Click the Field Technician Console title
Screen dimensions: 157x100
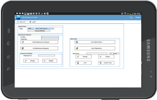pos(29,17)
